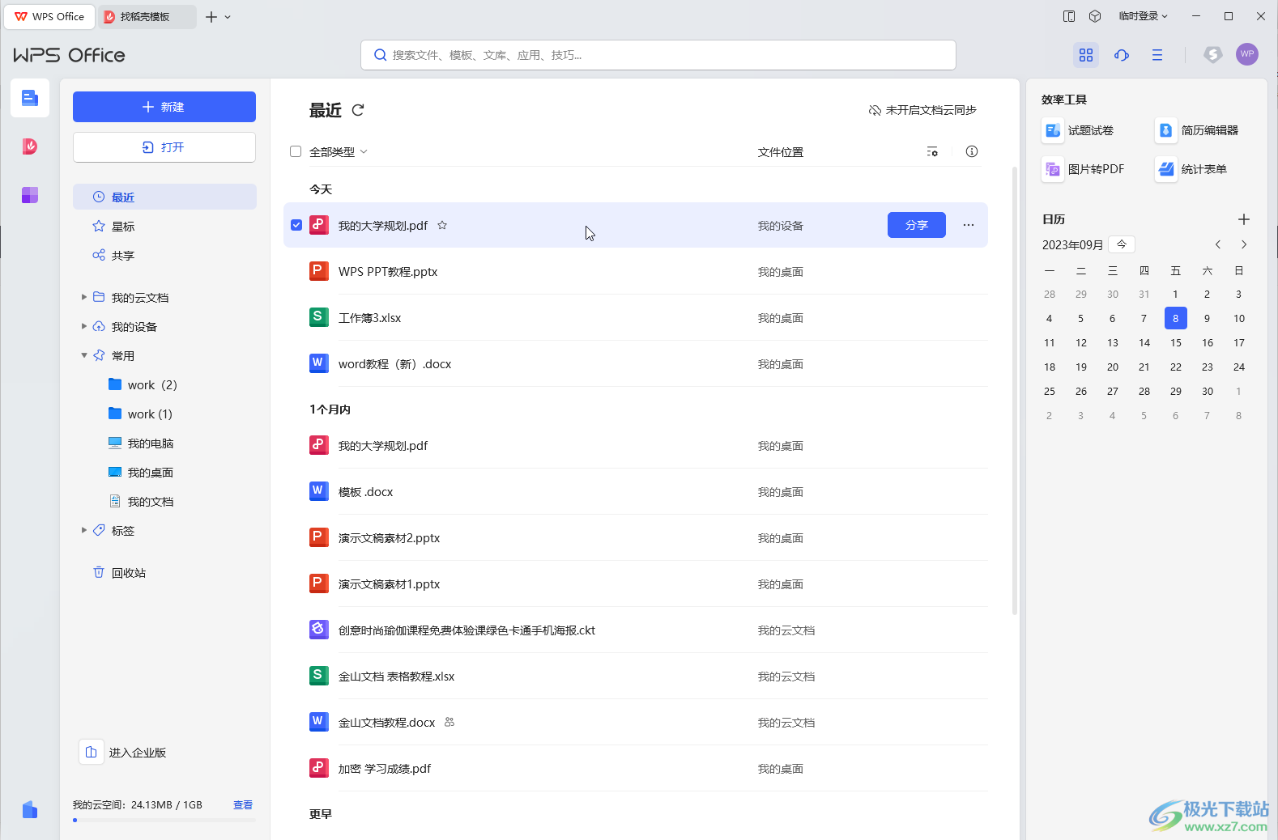Screen dimensions: 1278x840
Task: Select calendar date 15
Action: pyautogui.click(x=1176, y=342)
